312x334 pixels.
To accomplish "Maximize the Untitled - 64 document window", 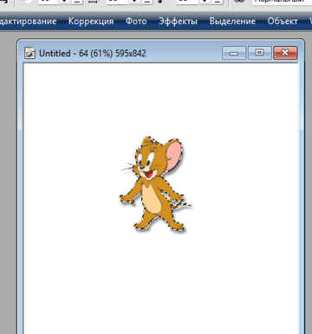I will [x=259, y=53].
